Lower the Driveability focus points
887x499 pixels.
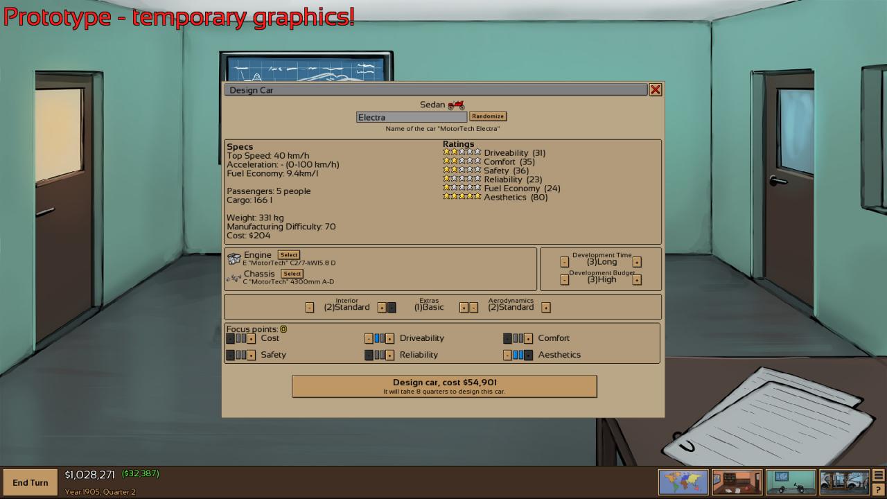pyautogui.click(x=369, y=338)
